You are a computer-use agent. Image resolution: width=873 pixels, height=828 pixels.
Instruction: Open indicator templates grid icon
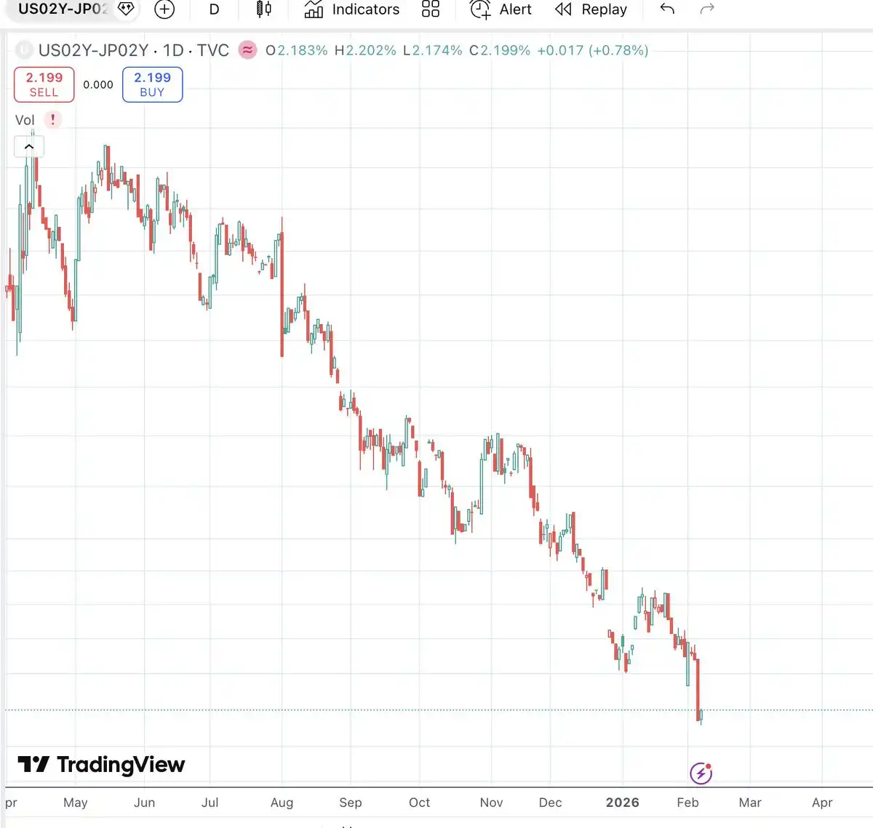(431, 9)
